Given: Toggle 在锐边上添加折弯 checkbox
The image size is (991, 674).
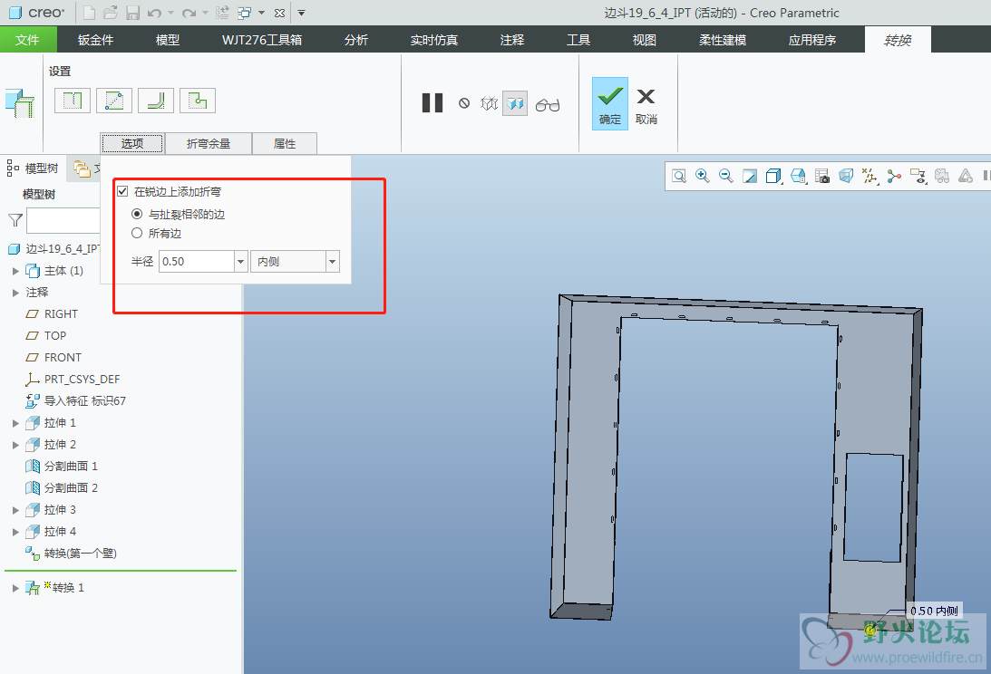Looking at the screenshot, I should click(x=122, y=191).
